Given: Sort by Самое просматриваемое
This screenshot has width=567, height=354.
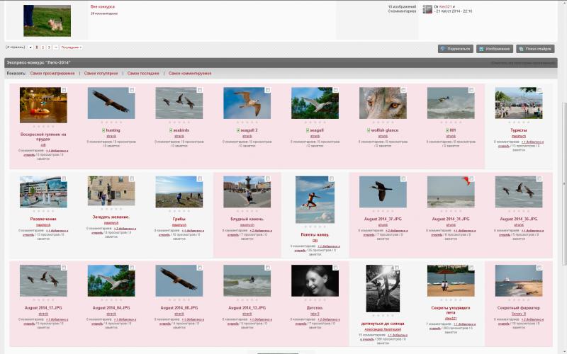Looking at the screenshot, I should pyautogui.click(x=52, y=74).
